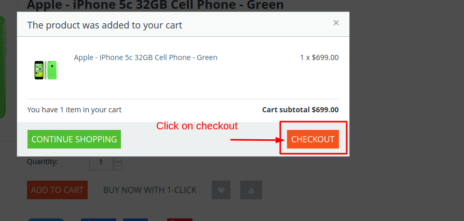Click the product title heading
Viewport: 464px width, 221px height.
coord(155,5)
